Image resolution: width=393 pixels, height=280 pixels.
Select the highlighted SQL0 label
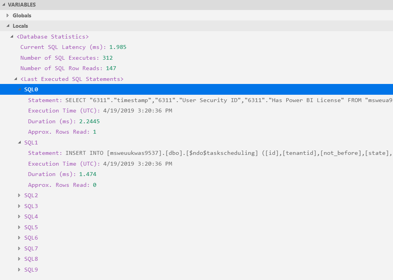[x=31, y=89]
